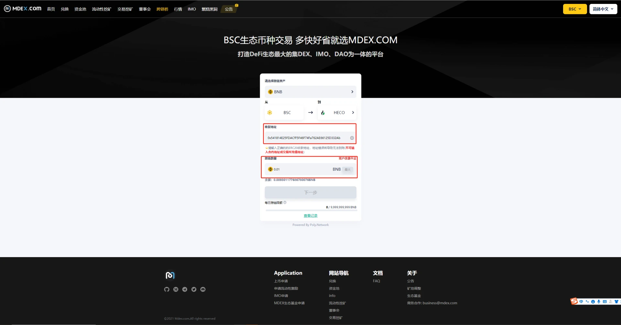Click the 下一步 button

(310, 192)
